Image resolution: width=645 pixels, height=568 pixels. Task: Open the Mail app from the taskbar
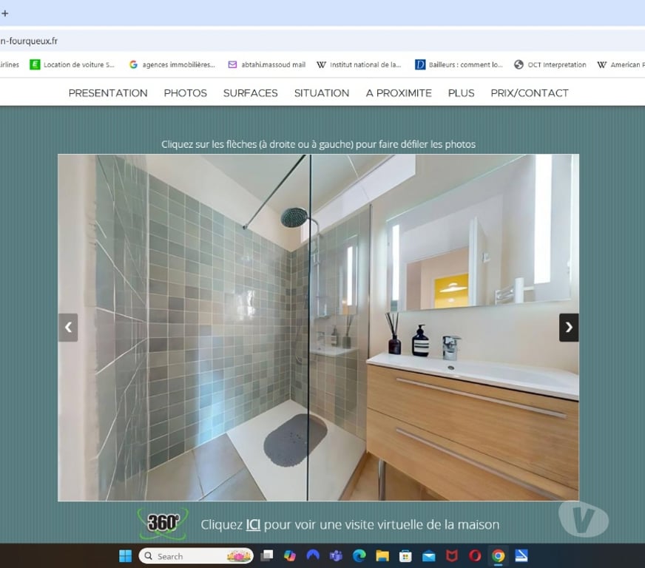pyautogui.click(x=429, y=555)
